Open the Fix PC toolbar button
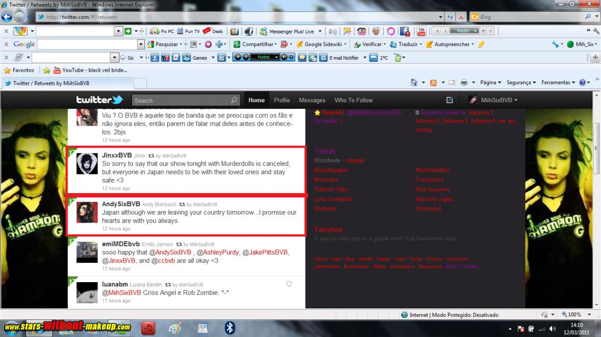This screenshot has height=337, width=601. coord(162,31)
